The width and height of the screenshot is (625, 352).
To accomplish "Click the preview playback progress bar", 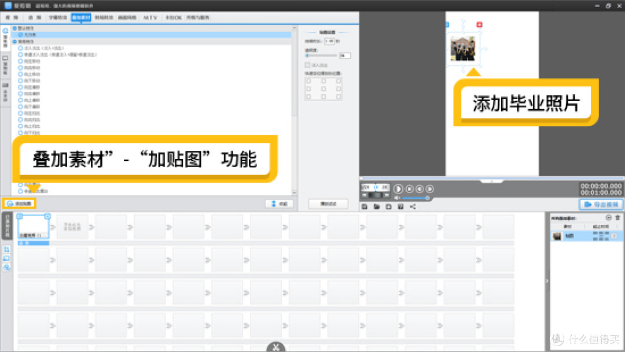I will 491,178.
